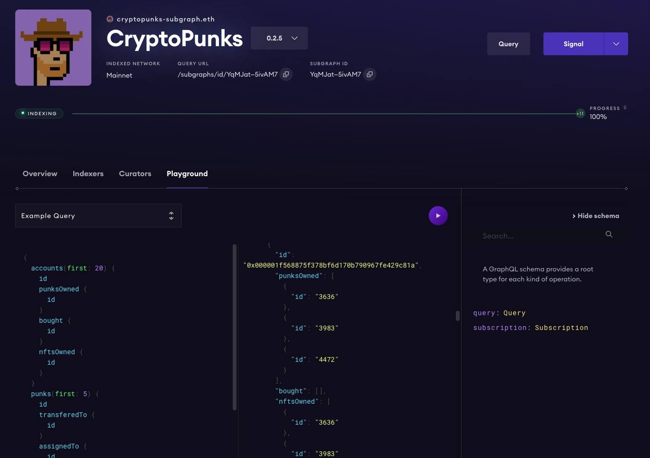
Task: Copy the query URL
Action: pos(286,74)
